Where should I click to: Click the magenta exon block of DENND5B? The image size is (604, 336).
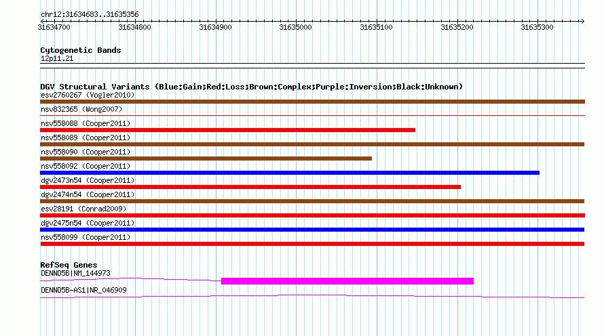click(x=347, y=281)
